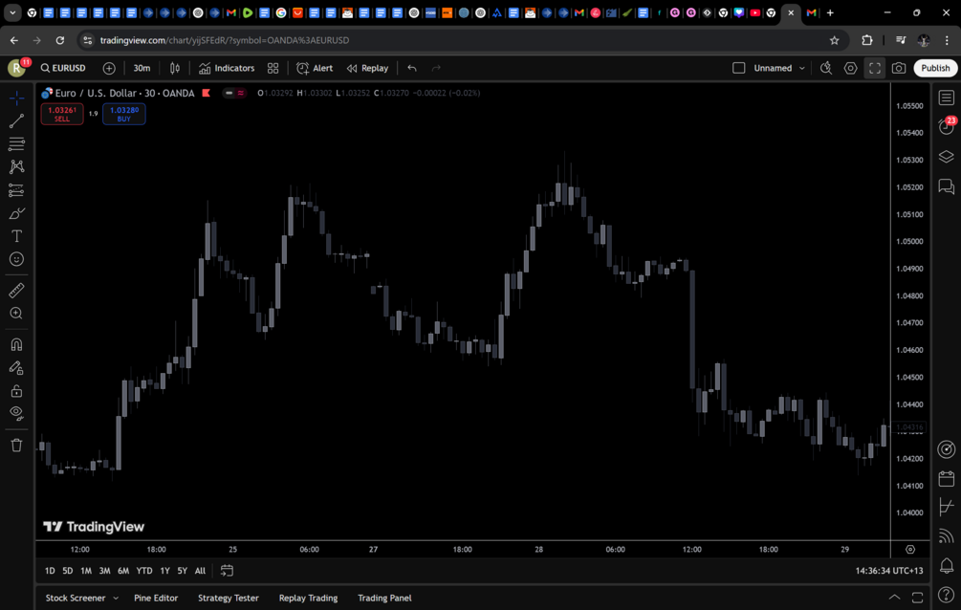This screenshot has height=610, width=961.
Task: Expand bottom panel with chevron up
Action: click(x=895, y=598)
